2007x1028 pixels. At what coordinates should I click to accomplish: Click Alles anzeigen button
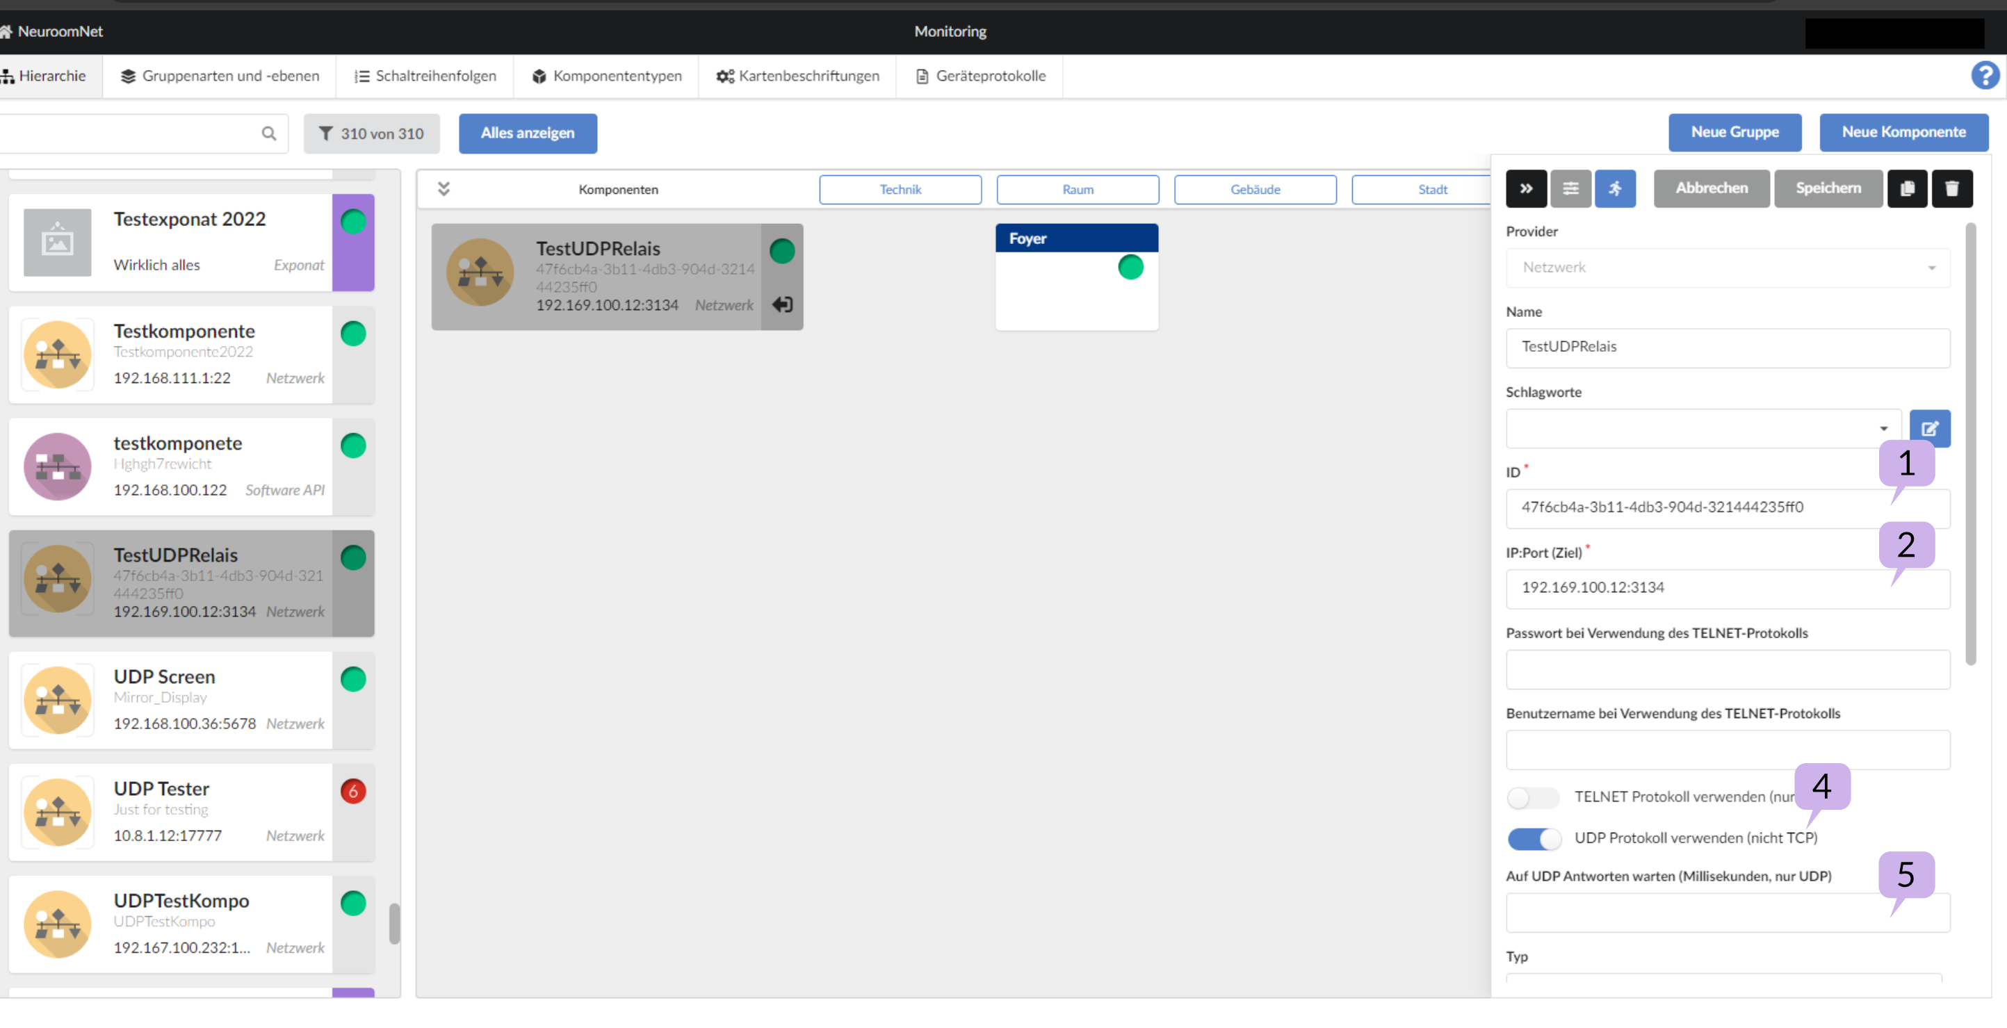pyautogui.click(x=528, y=133)
